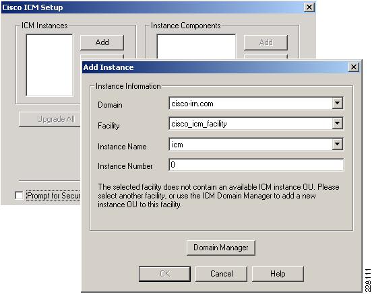372x294 pixels.
Task: Click the grayed OK button
Action: click(164, 274)
